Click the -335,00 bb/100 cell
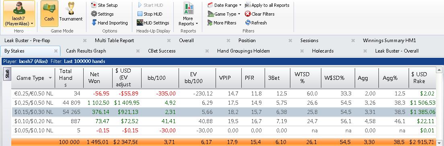The height and width of the screenshot is (146, 444). click(x=160, y=94)
